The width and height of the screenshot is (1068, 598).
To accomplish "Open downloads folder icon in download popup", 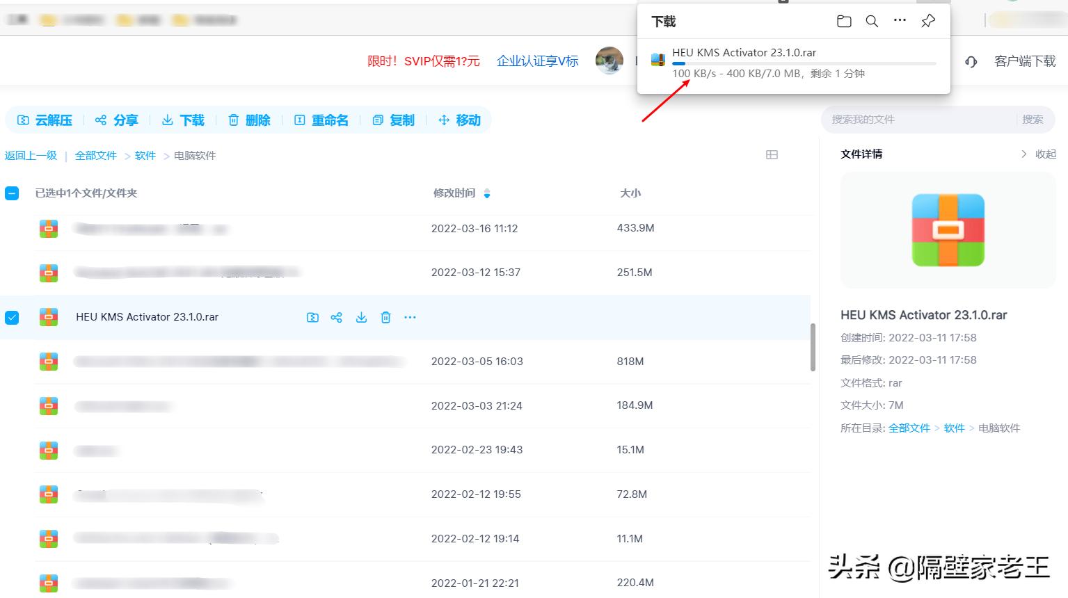I will [x=843, y=21].
